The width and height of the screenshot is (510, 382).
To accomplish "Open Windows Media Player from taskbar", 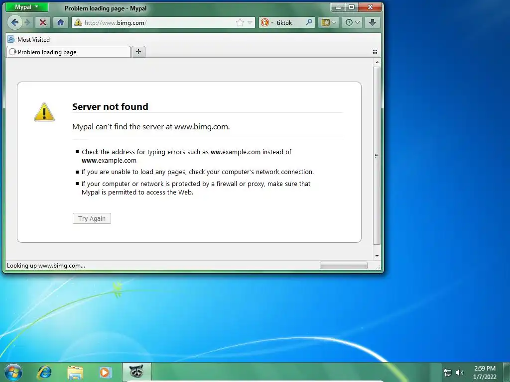I will click(x=105, y=372).
